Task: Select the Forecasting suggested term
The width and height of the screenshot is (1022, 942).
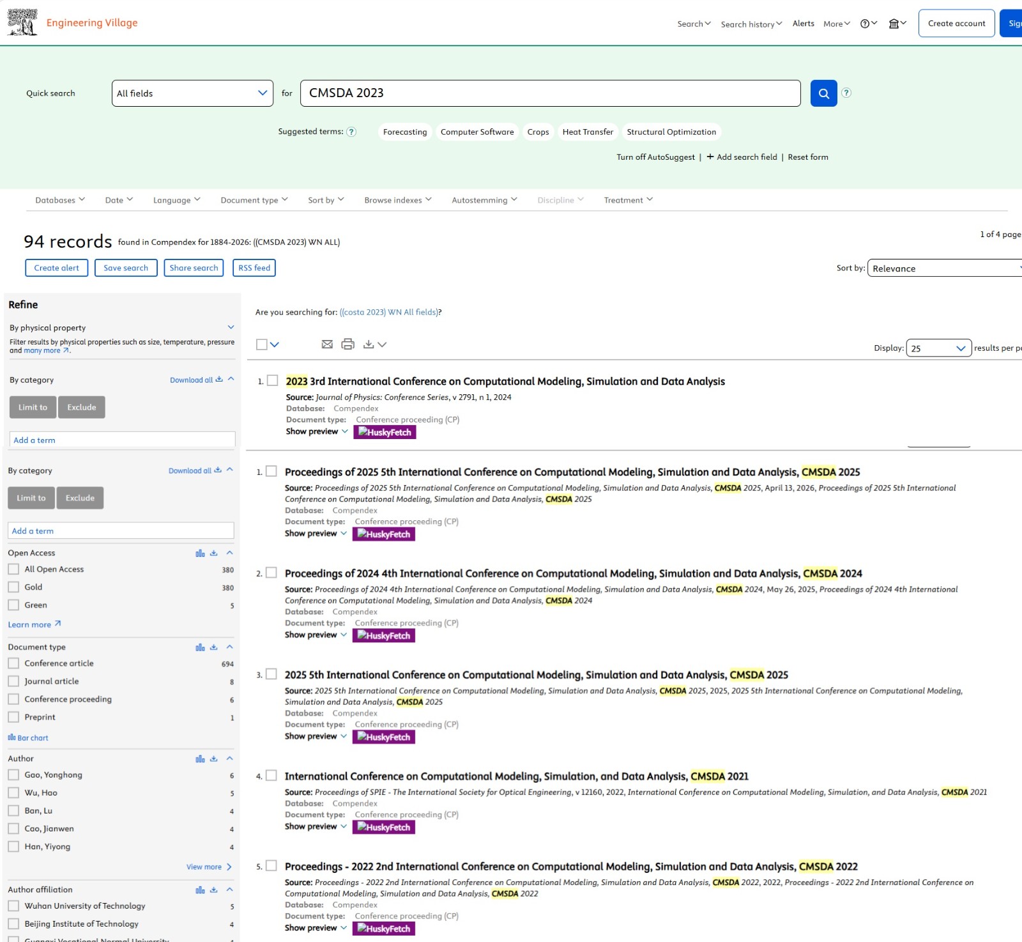Action: pyautogui.click(x=405, y=132)
